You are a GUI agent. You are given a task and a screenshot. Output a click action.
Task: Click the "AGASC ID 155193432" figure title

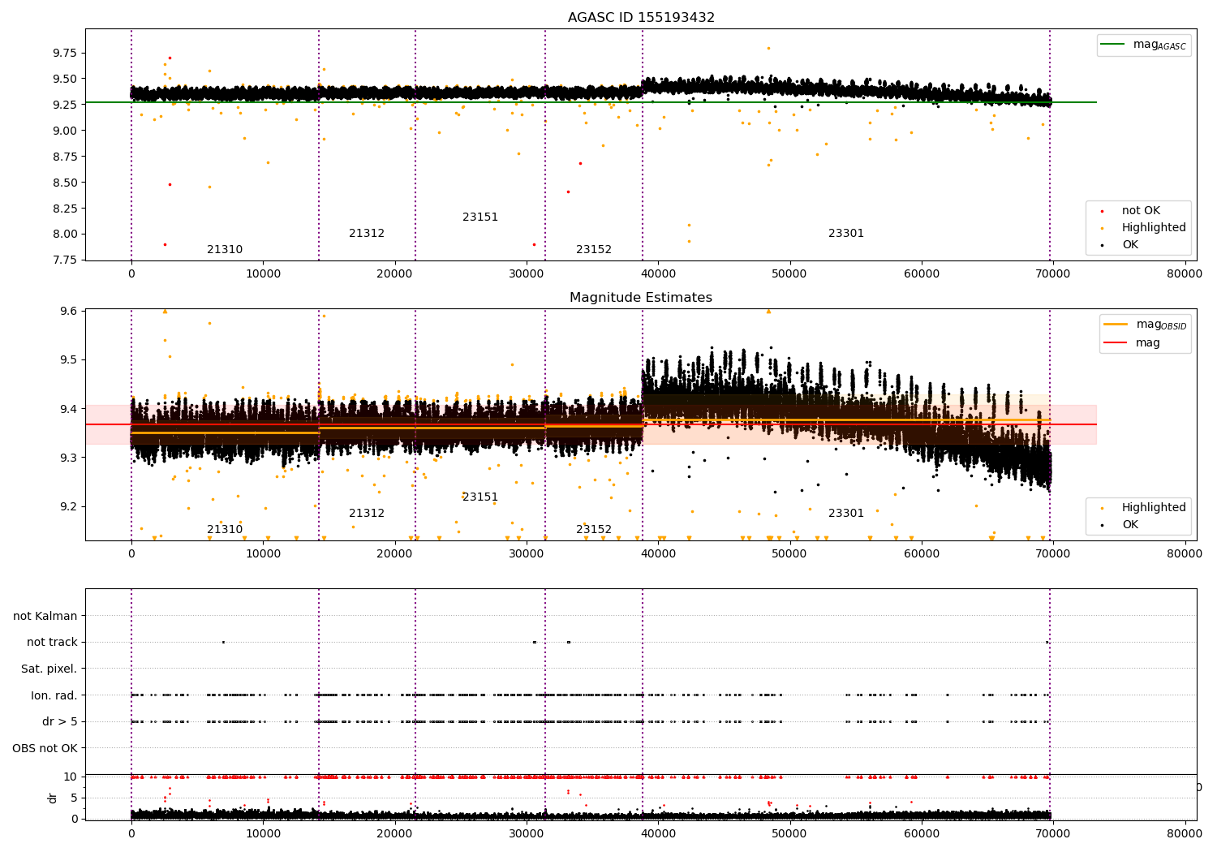[x=641, y=18]
